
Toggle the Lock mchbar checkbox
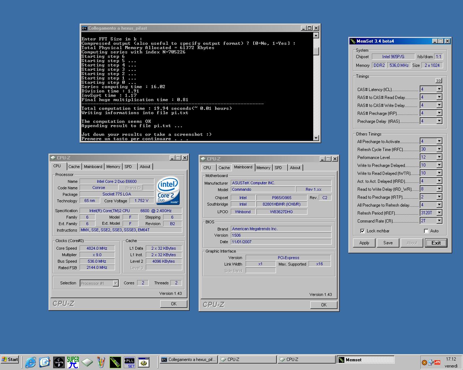362,231
